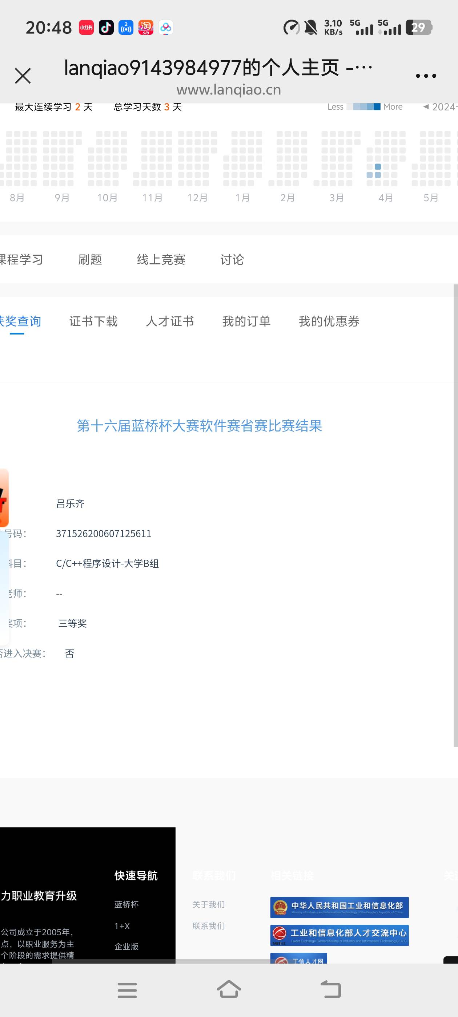Click previous year arrow beside 2024

tap(426, 106)
